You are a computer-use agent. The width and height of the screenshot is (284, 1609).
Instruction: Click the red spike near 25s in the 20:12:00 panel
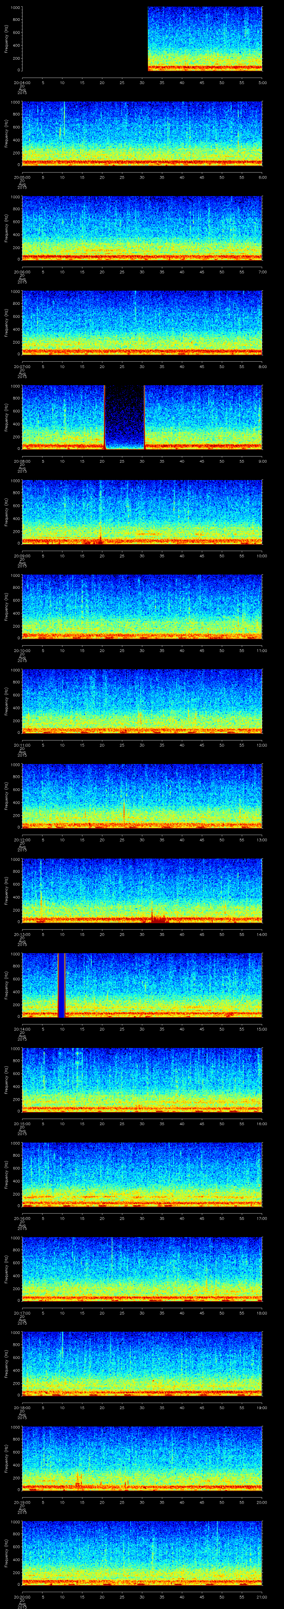point(124,812)
